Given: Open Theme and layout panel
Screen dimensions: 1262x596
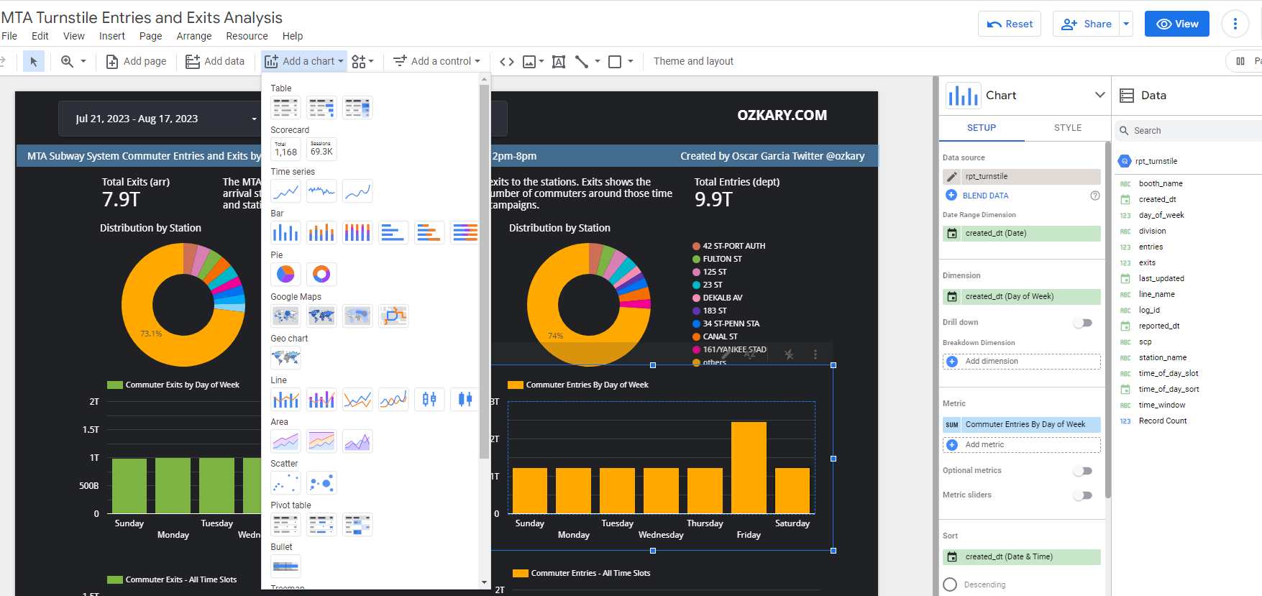Looking at the screenshot, I should 693,62.
